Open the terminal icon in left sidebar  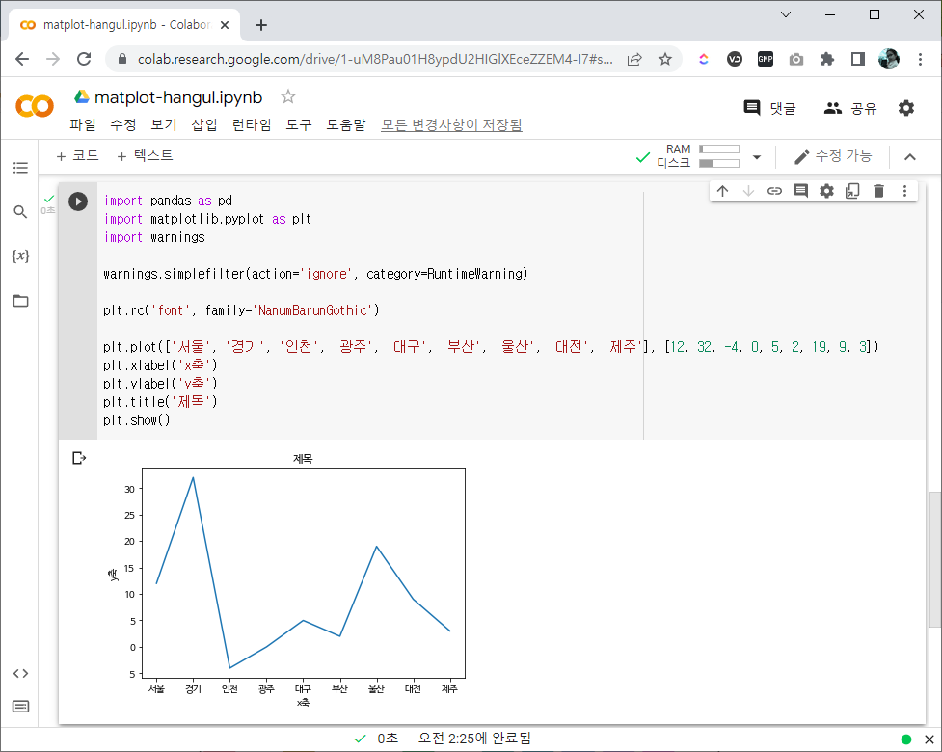[20, 707]
